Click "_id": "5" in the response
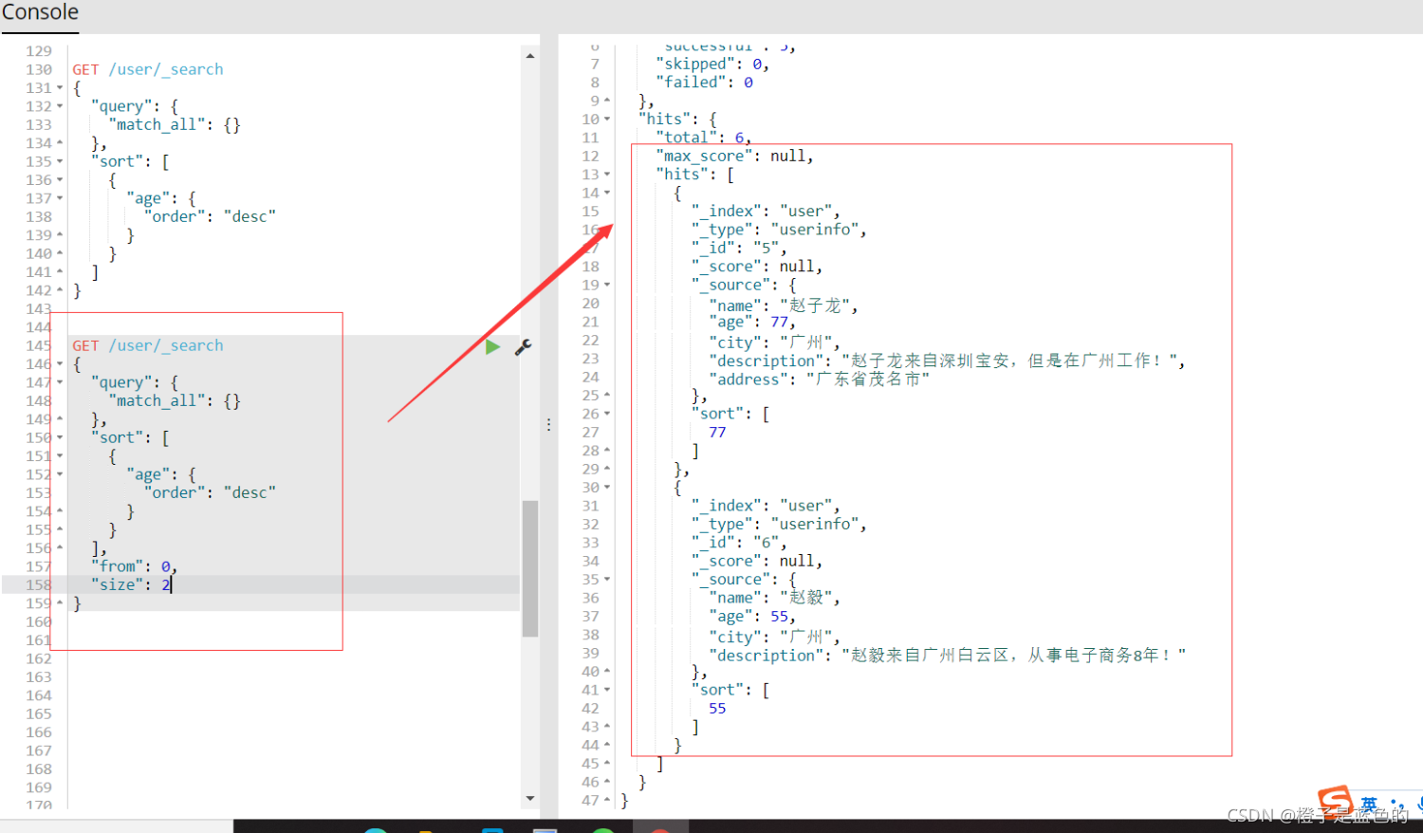The height and width of the screenshot is (833, 1423). pyautogui.click(x=739, y=248)
